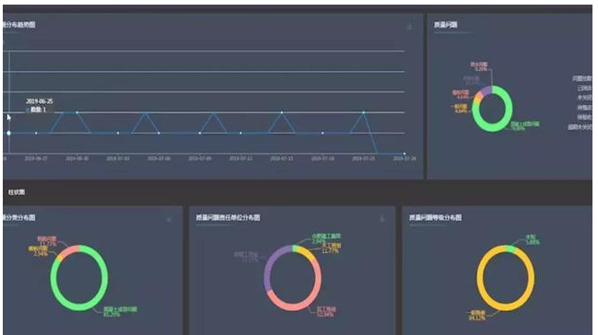Click green label beside category donut bottom
This screenshot has width=598, height=335.
point(120,312)
